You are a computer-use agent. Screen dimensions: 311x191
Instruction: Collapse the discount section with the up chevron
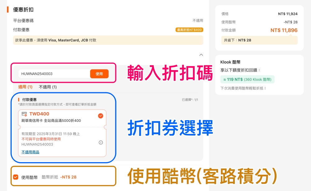pyautogui.click(x=201, y=55)
